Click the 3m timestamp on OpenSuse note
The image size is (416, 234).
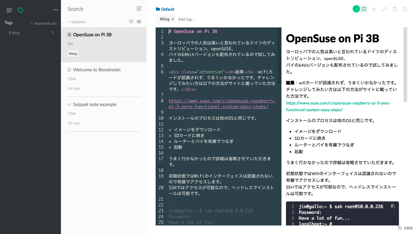coord(70,44)
